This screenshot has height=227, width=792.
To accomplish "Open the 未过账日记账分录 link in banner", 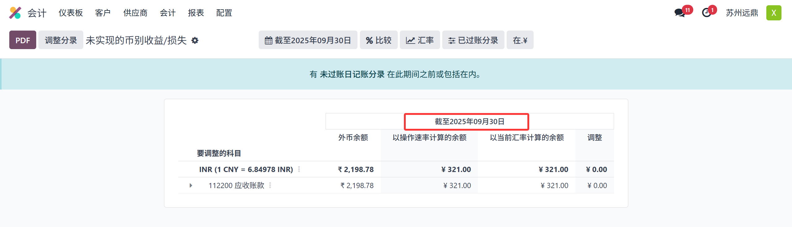I will click(x=352, y=74).
